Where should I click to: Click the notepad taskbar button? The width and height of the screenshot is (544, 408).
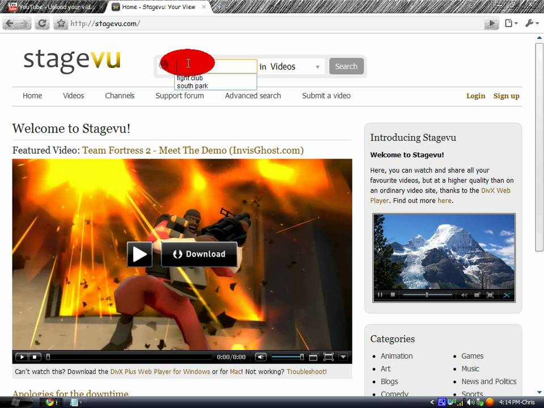[75, 402]
